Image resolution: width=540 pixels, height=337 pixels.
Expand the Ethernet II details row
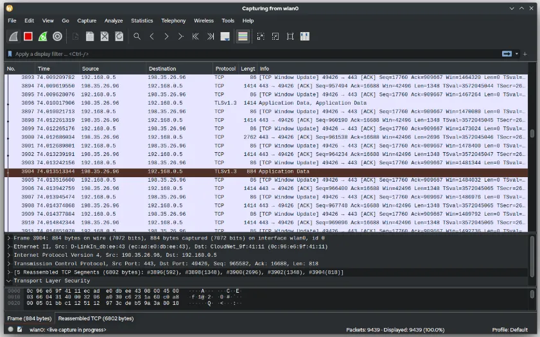pos(9,246)
